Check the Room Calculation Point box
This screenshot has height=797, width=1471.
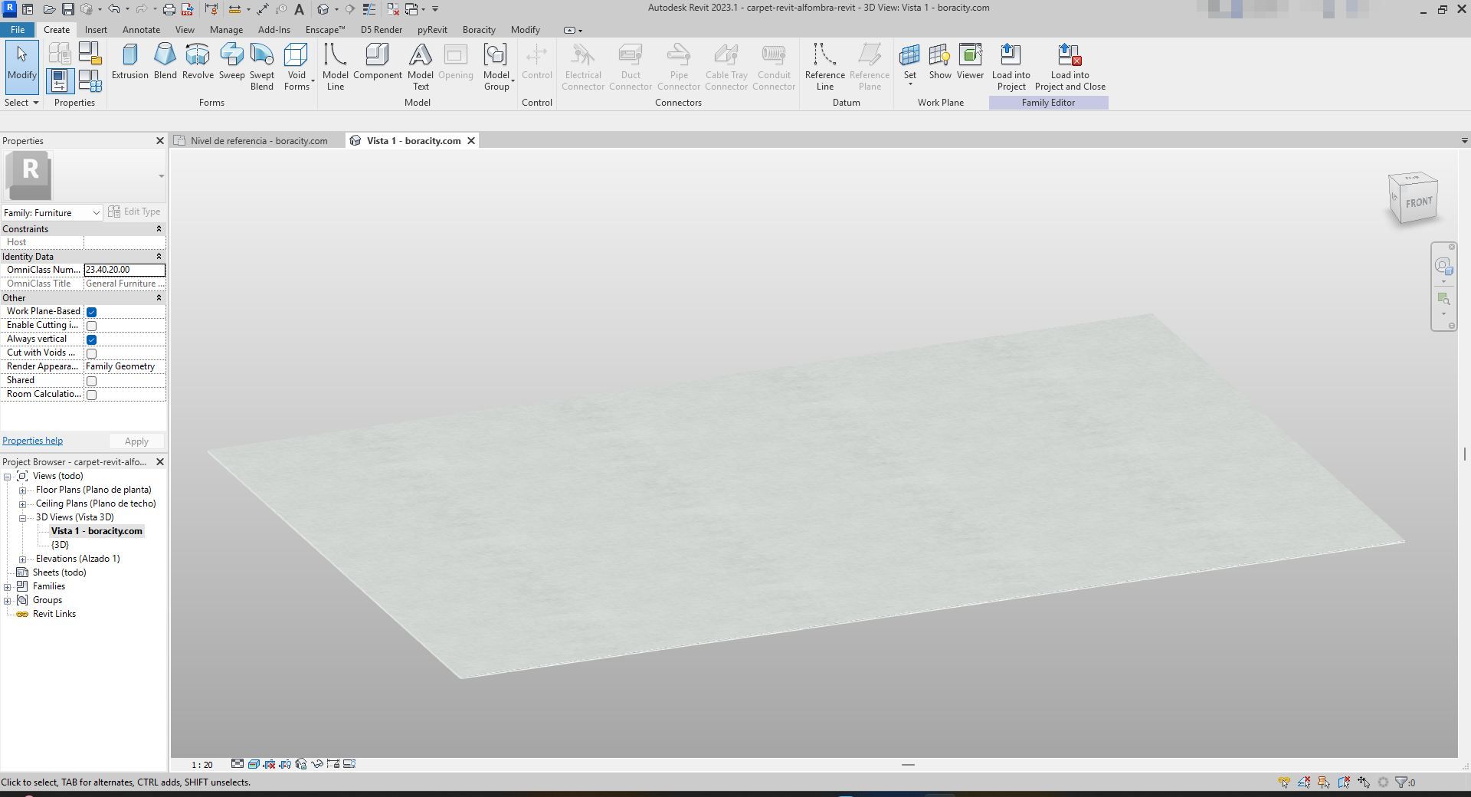91,395
